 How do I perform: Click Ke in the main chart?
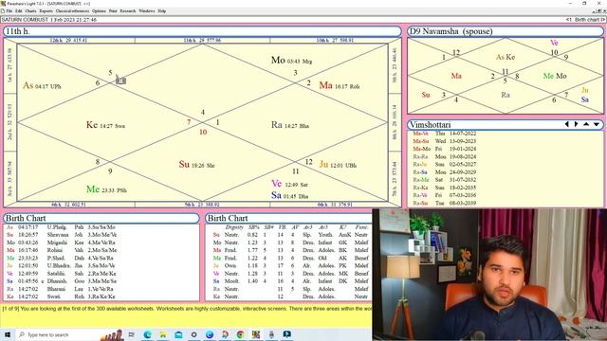(x=92, y=124)
